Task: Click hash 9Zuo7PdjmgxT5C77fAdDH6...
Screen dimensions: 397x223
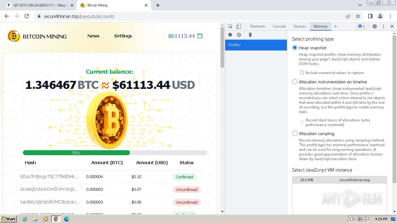Action: 49,177
